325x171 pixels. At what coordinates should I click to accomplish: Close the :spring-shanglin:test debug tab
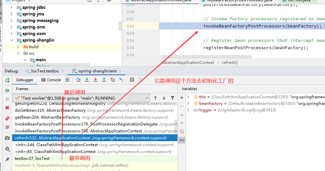tap(120, 71)
